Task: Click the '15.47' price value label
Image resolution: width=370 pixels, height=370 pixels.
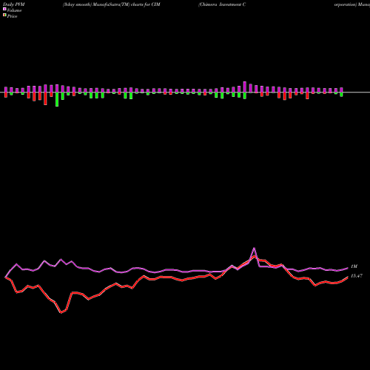Action: (357, 276)
